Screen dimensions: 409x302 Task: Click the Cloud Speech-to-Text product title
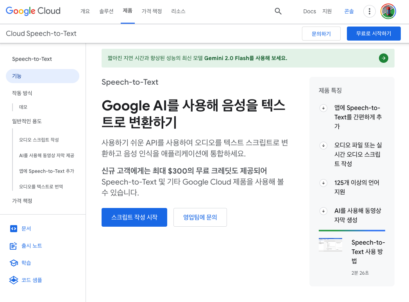tap(41, 34)
